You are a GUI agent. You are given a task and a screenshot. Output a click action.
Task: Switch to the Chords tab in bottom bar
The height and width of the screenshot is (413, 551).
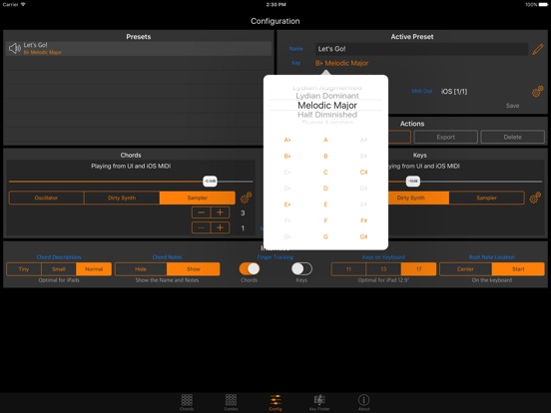tap(187, 402)
